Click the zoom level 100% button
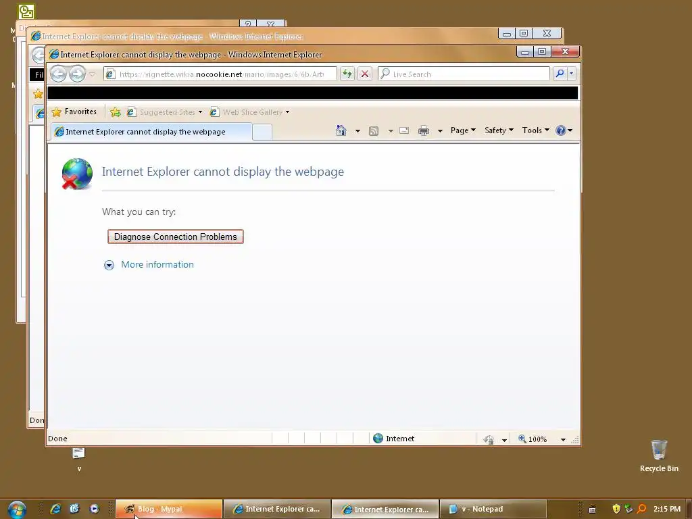The height and width of the screenshot is (519, 692). [x=533, y=439]
